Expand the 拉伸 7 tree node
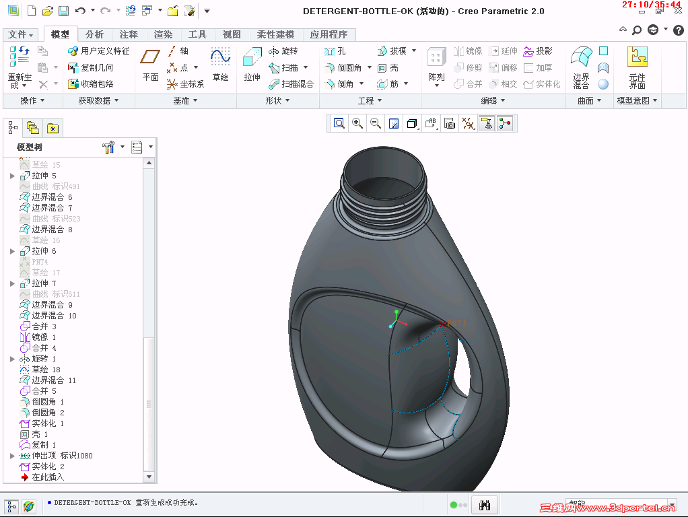 point(12,283)
